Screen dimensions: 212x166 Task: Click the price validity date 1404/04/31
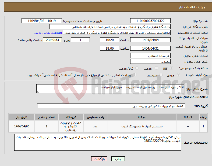pyautogui.click(x=150, y=48)
